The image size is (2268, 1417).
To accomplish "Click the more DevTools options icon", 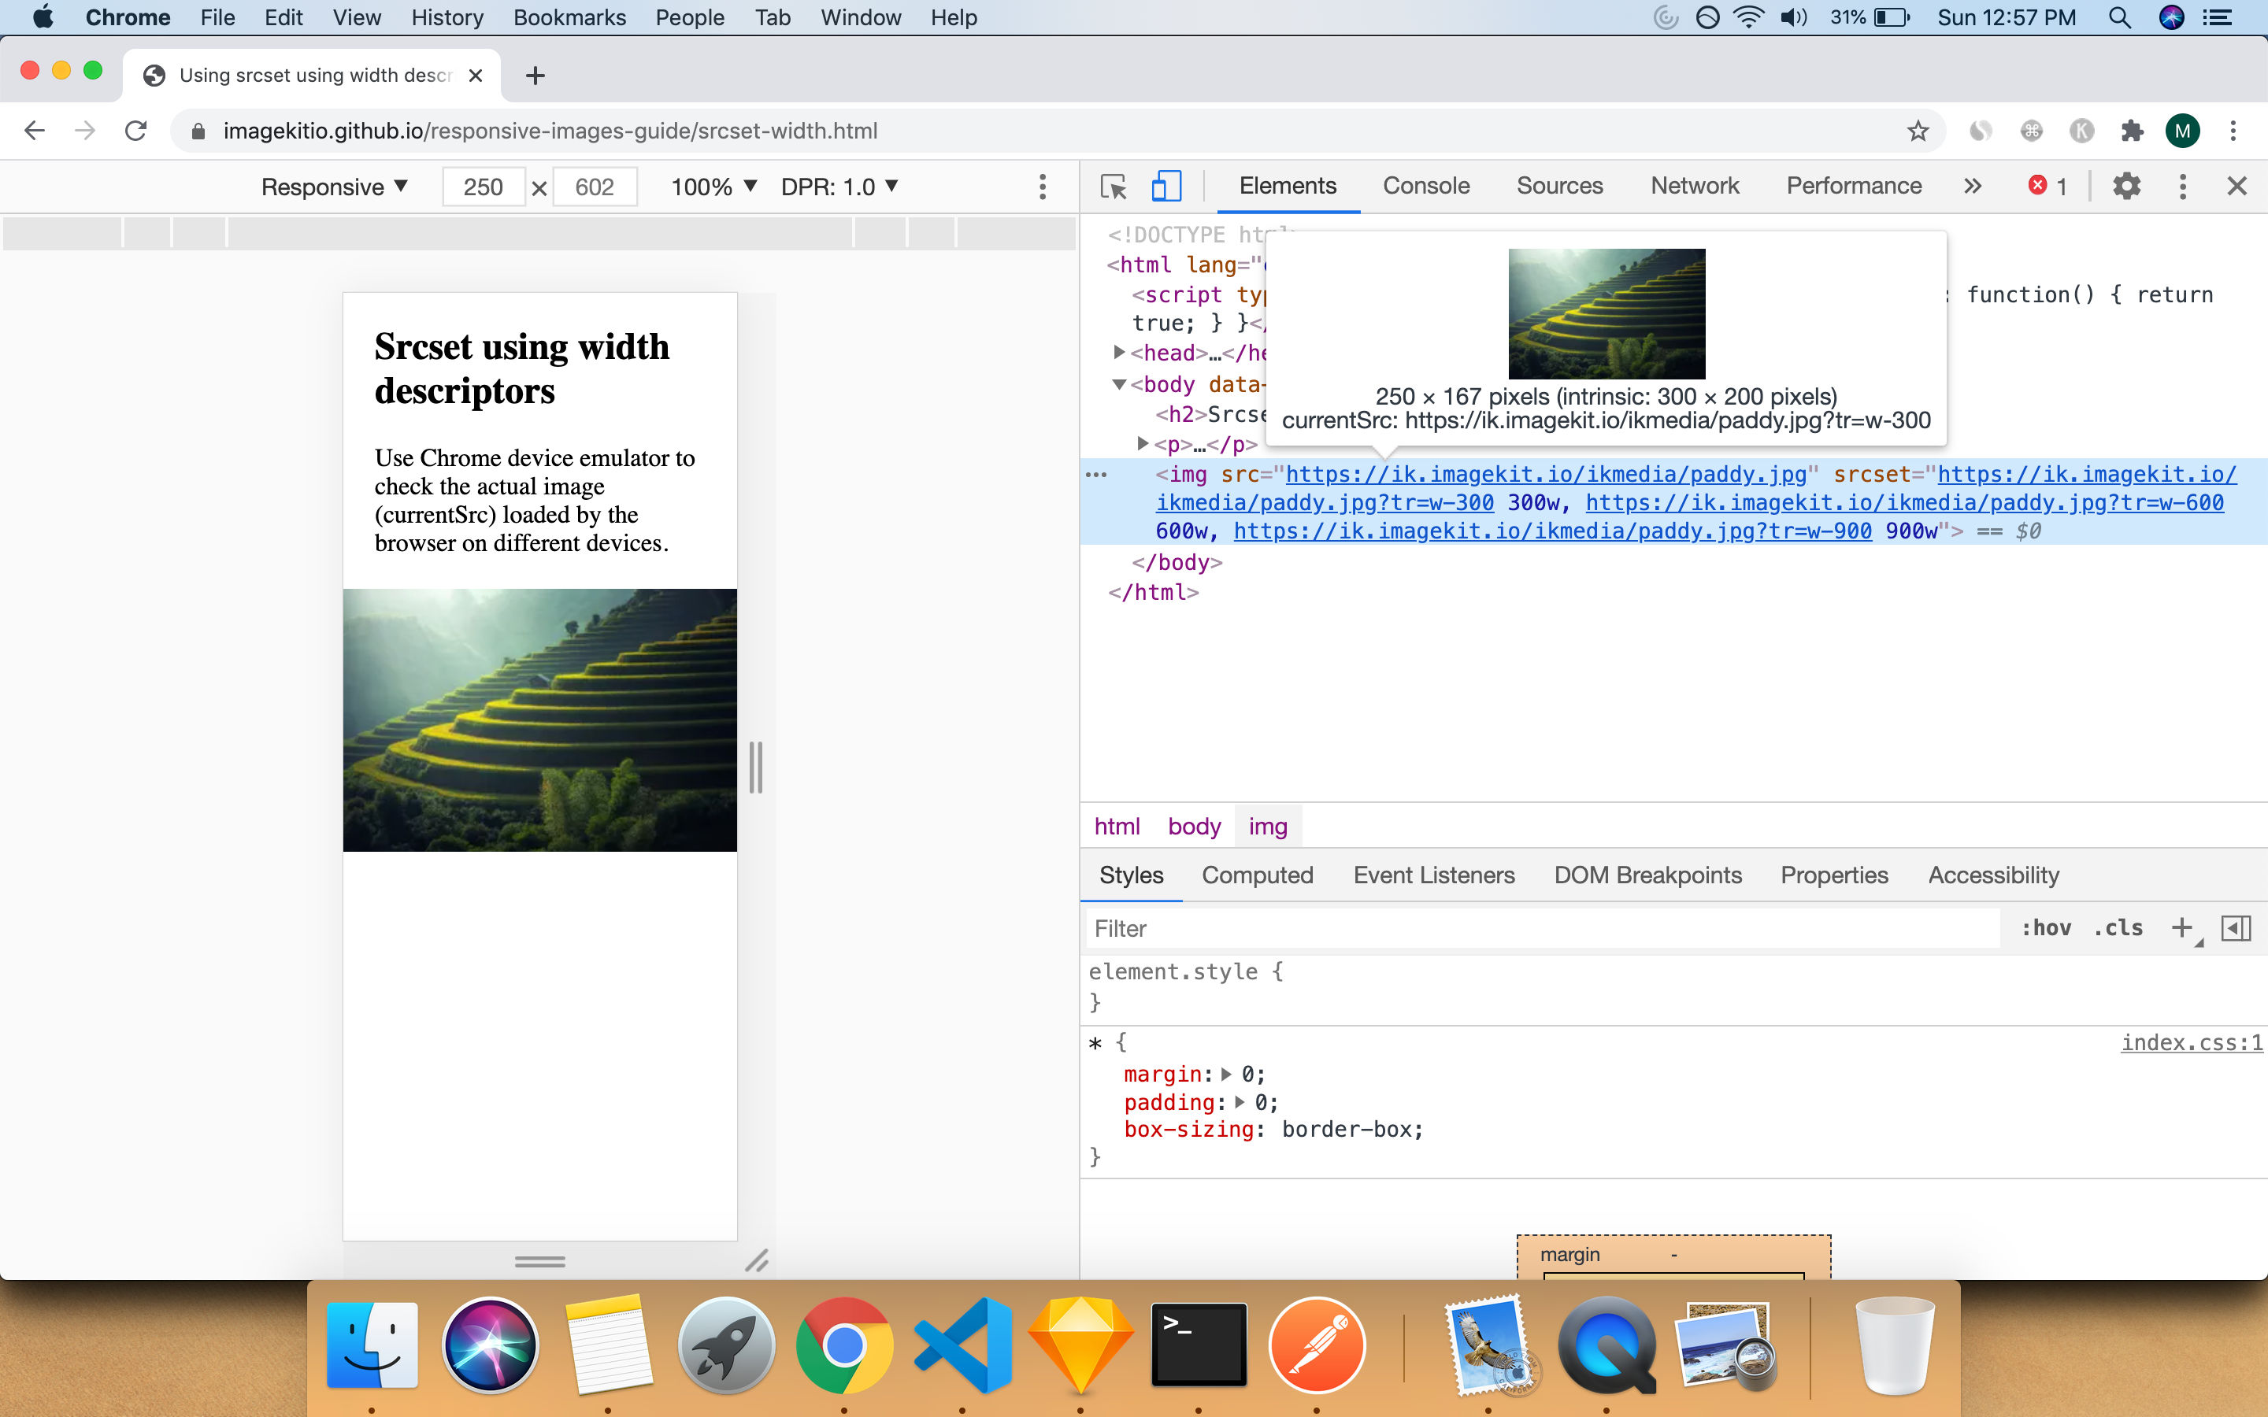I will 2185,184.
